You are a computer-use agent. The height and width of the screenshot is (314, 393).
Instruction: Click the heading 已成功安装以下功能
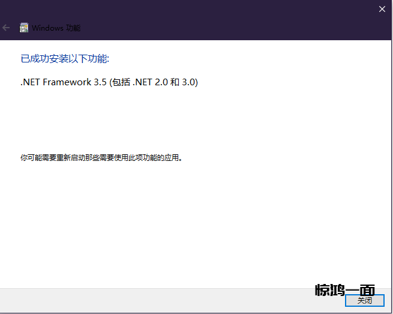click(65, 59)
